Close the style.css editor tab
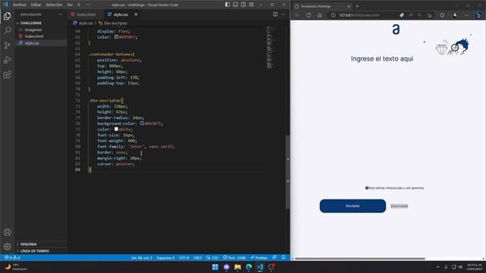This screenshot has width=486, height=273. 136,14
